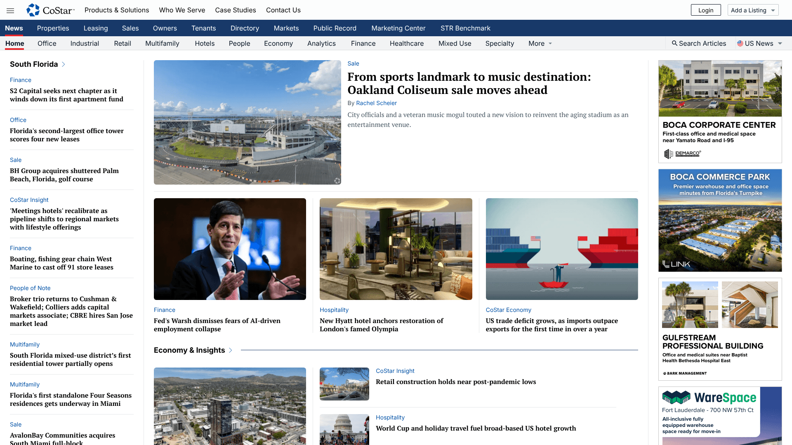Open South Florida section chevron

64,64
